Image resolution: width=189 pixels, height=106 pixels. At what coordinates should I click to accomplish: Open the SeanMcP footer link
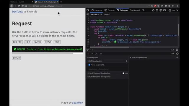click(x=77, y=103)
